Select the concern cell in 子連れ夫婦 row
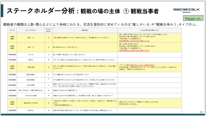 click(x=85, y=67)
